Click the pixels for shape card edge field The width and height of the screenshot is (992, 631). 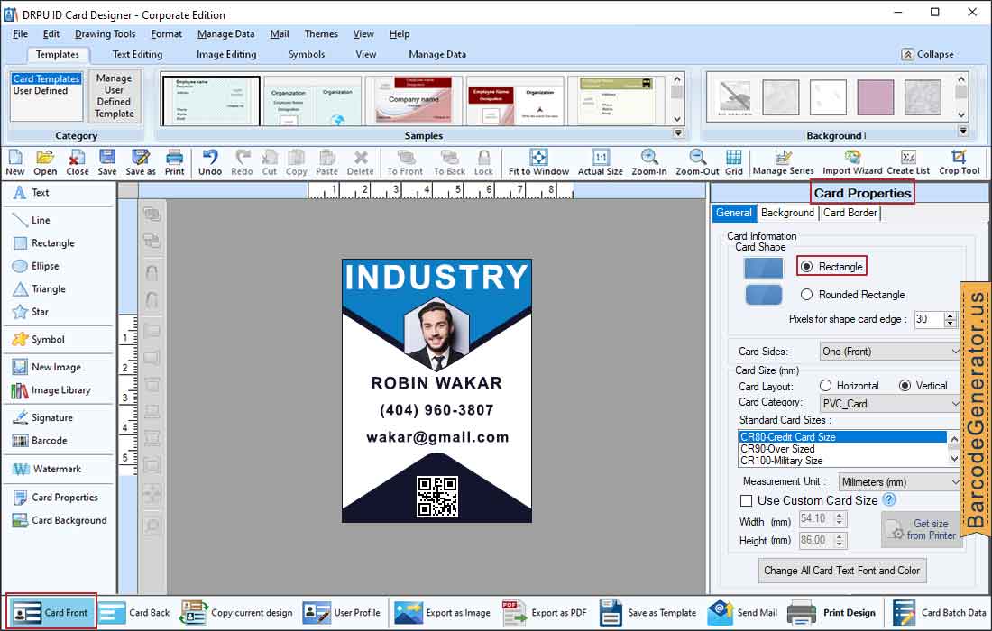[x=929, y=319]
